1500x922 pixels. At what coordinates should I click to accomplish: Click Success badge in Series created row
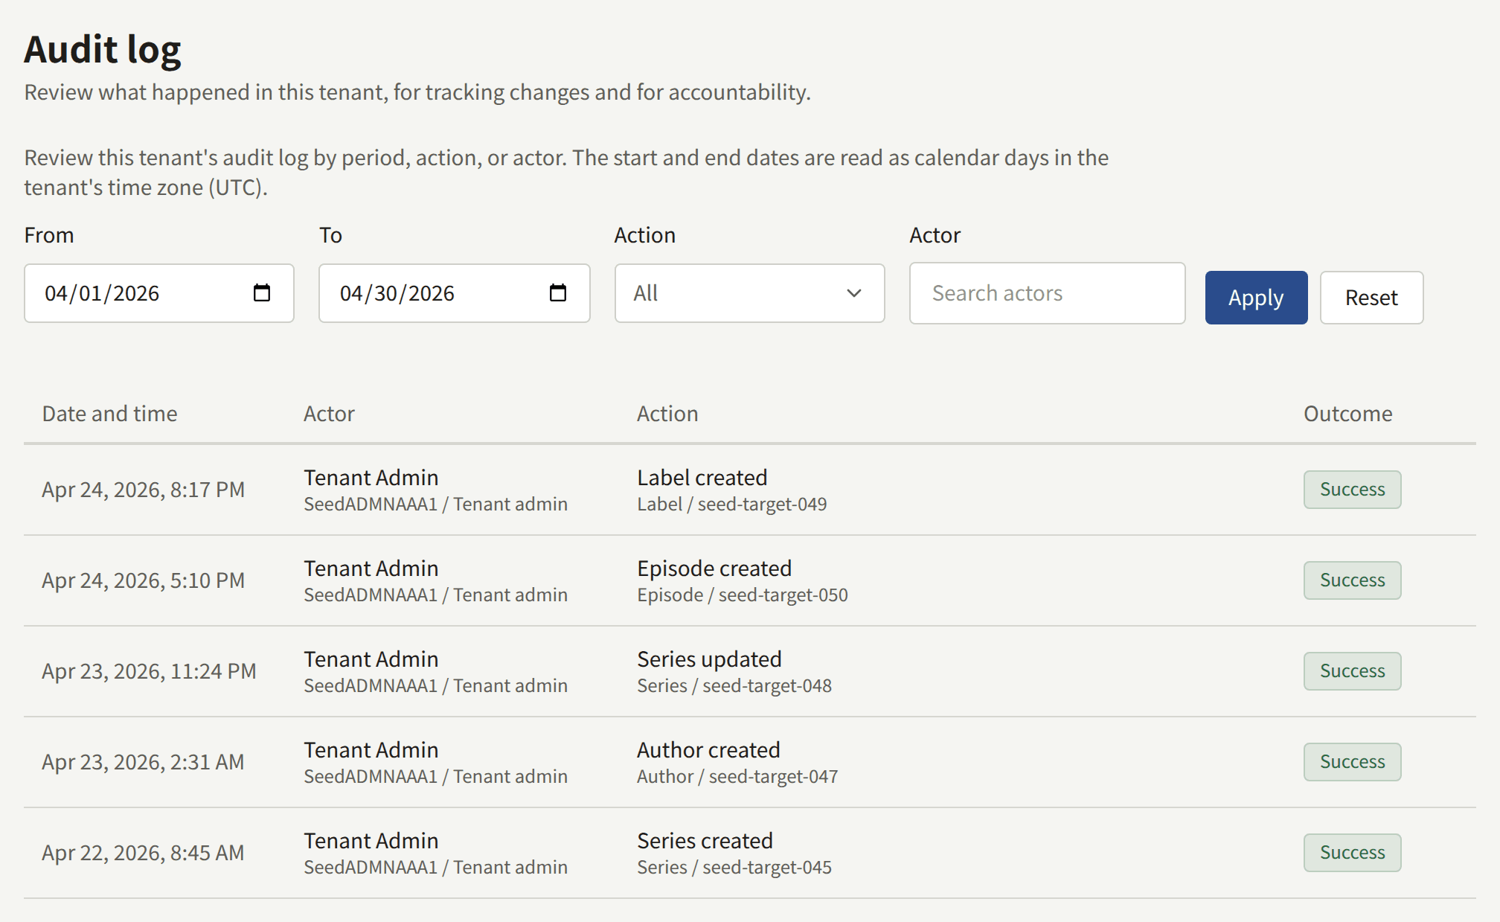(1352, 853)
